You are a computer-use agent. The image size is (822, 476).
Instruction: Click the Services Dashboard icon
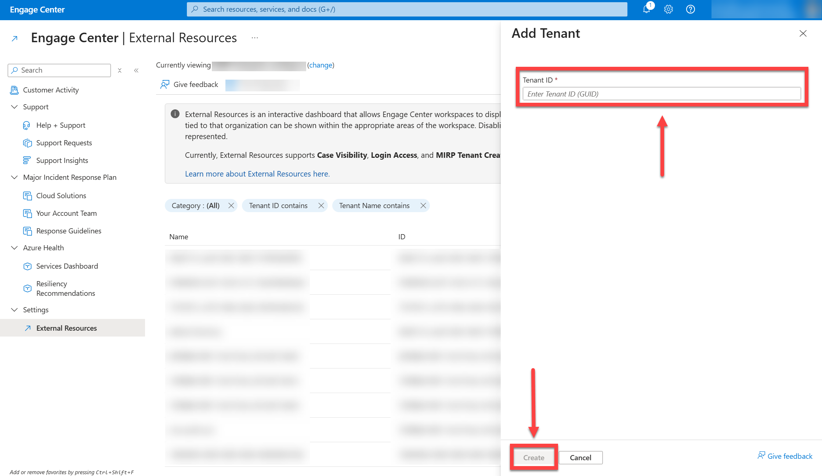pyautogui.click(x=27, y=266)
